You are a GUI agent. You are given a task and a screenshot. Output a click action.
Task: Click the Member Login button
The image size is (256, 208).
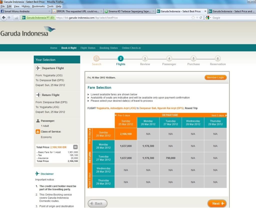coord(215,77)
